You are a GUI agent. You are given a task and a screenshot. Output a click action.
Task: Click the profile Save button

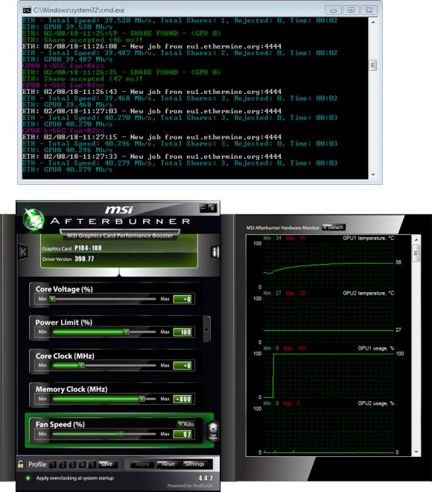click(x=108, y=464)
